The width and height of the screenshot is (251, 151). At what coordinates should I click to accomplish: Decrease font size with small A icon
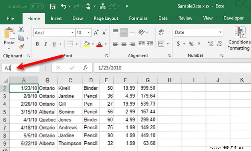104,33
